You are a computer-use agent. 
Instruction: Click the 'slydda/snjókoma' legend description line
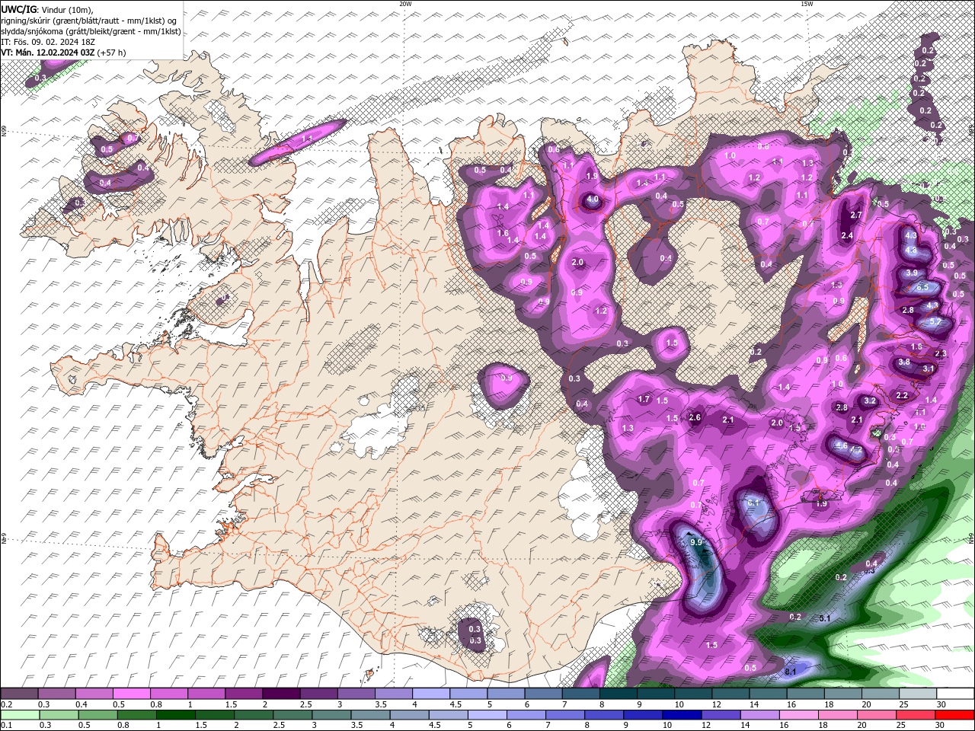[x=91, y=31]
